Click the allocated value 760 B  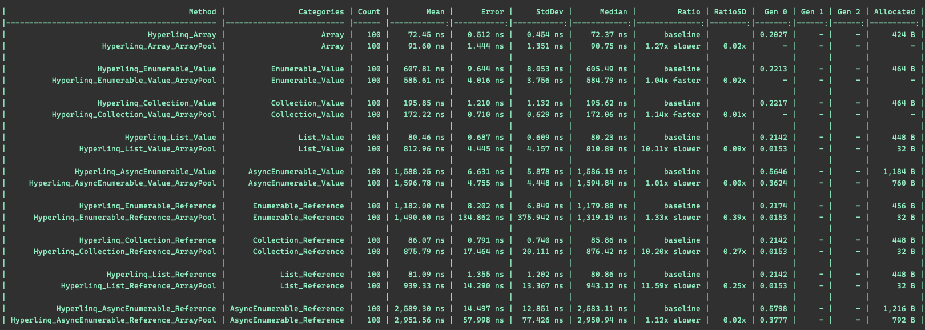click(x=904, y=183)
